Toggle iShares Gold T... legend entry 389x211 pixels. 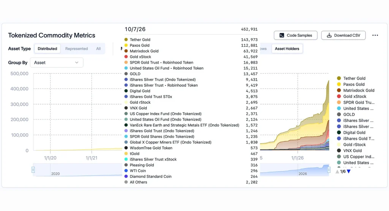pos(356,139)
